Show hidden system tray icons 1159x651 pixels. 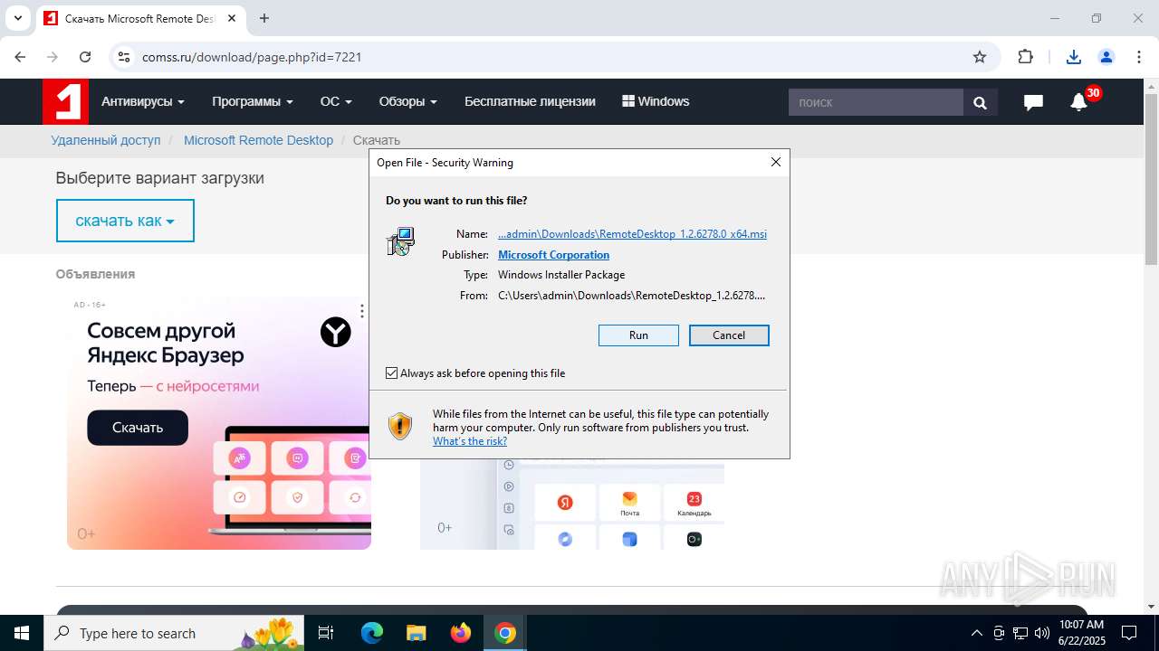click(x=976, y=633)
